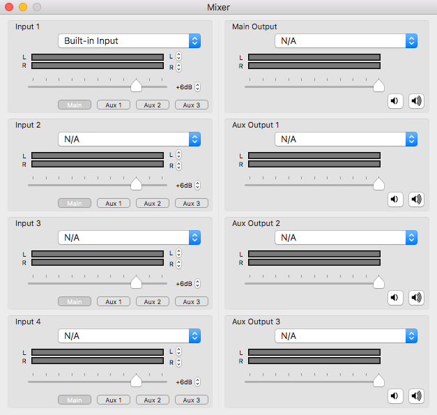Click the Input 1 left channel stepper

click(x=179, y=56)
